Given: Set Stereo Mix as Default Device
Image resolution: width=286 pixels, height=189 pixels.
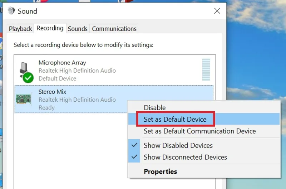Looking at the screenshot, I should [175, 119].
